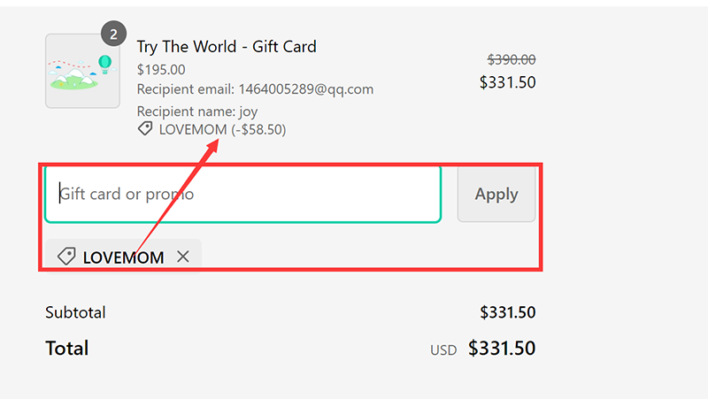Focus the Gift card or promo field
Image resolution: width=708 pixels, height=407 pixels.
pyautogui.click(x=242, y=194)
